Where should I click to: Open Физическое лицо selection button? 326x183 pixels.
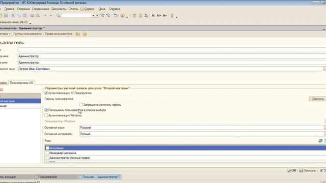(x=324, y=69)
